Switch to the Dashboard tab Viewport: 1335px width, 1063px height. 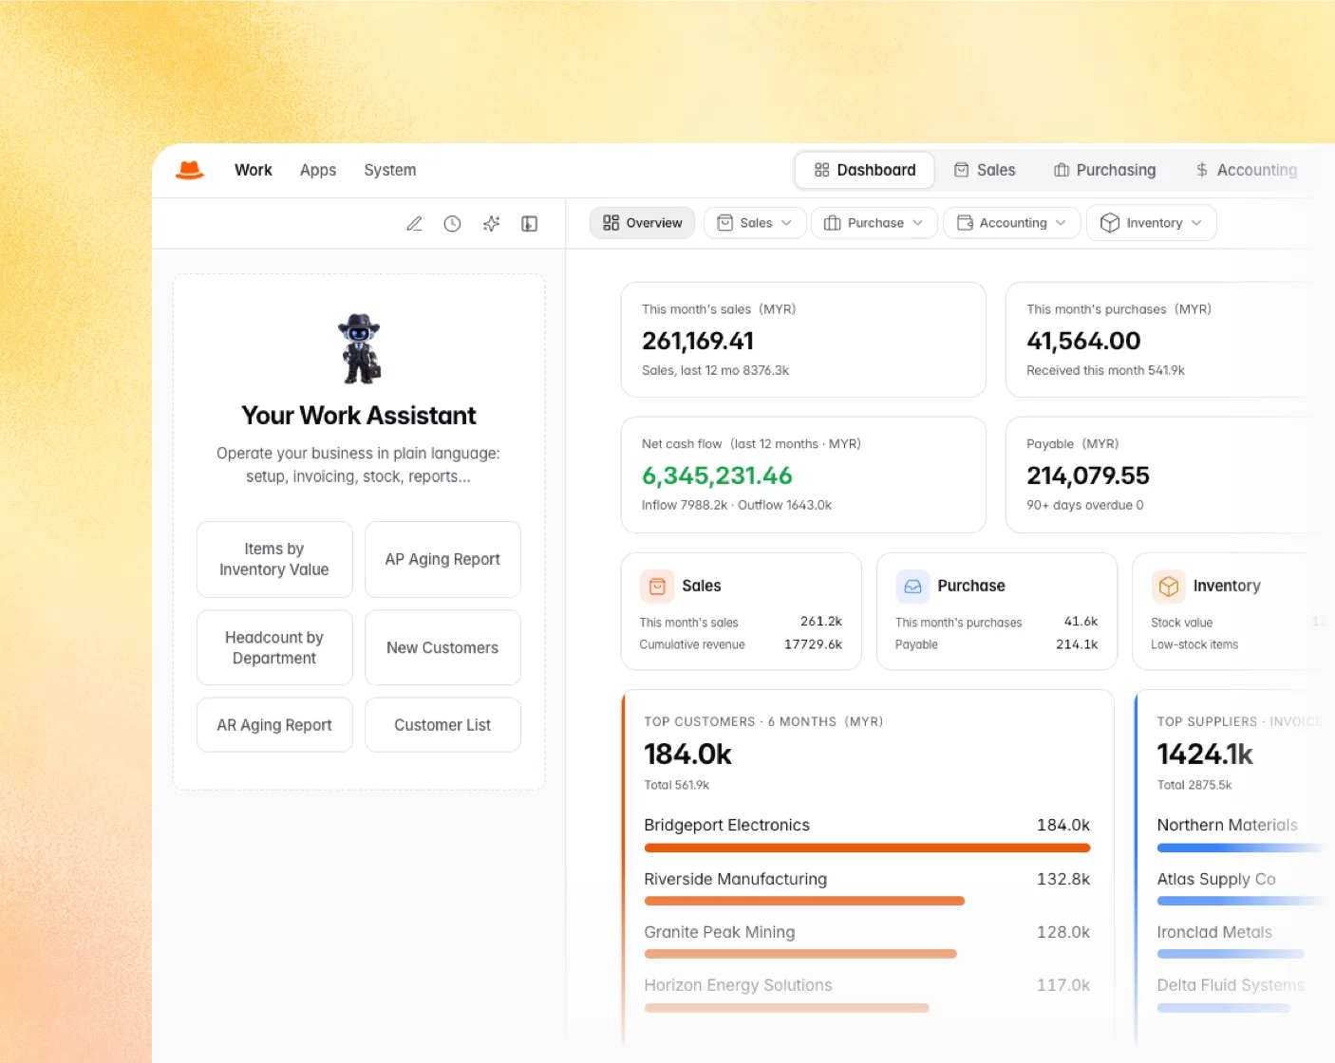[865, 170]
